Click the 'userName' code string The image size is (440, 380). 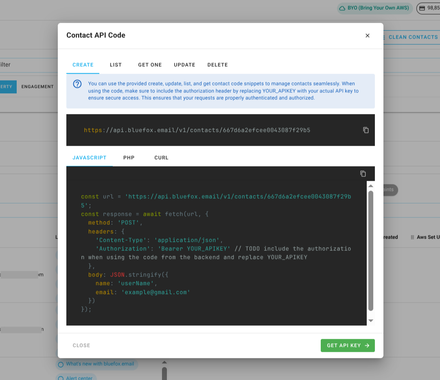click(x=136, y=283)
